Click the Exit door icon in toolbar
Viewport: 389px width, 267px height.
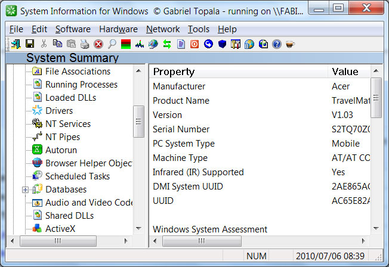click(x=16, y=44)
